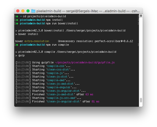This screenshot has height=127, width=157.
Task: Click the green prompt arrow before 'npm install'
Action: 17,20
